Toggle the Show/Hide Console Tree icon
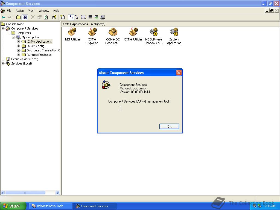The height and width of the screenshot is (210, 280). tap(25, 17)
